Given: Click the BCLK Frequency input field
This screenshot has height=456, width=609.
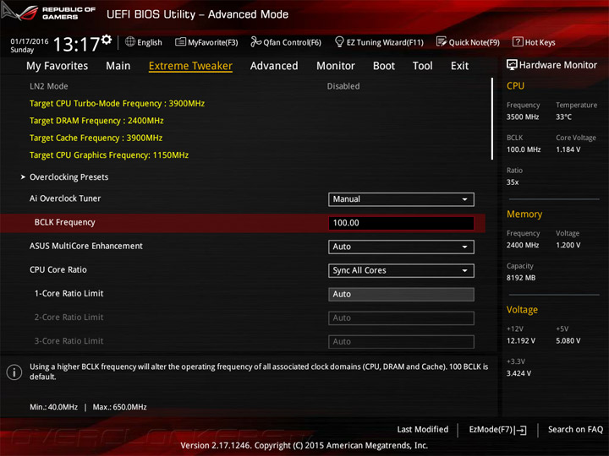Looking at the screenshot, I should (401, 223).
